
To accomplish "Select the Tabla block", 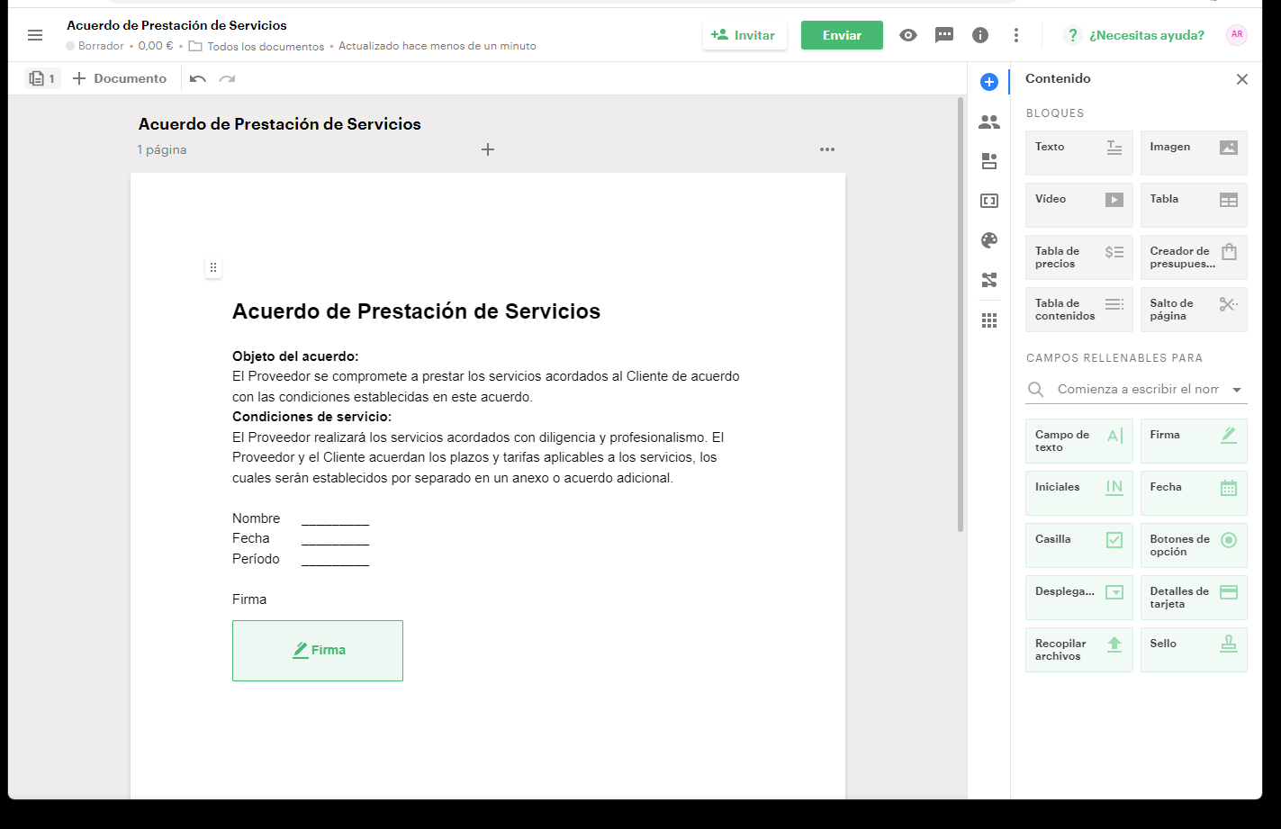I will pos(1194,205).
